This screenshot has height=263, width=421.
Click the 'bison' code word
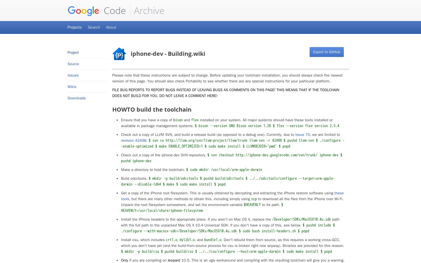pyautogui.click(x=178, y=120)
